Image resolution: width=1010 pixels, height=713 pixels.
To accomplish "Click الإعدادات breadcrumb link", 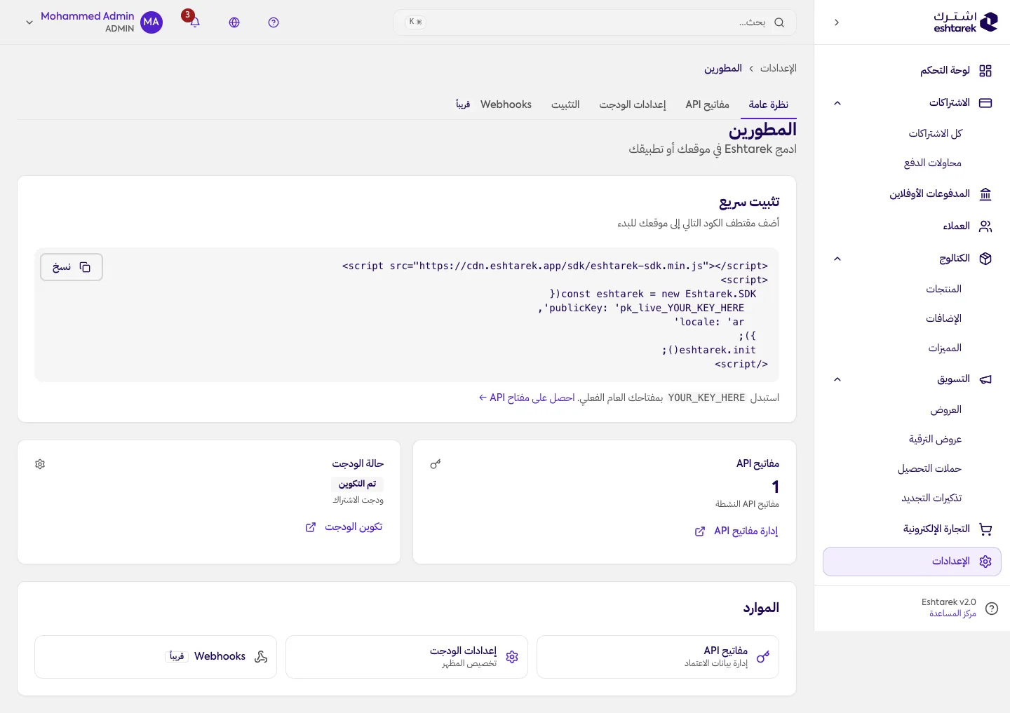I will [x=779, y=68].
